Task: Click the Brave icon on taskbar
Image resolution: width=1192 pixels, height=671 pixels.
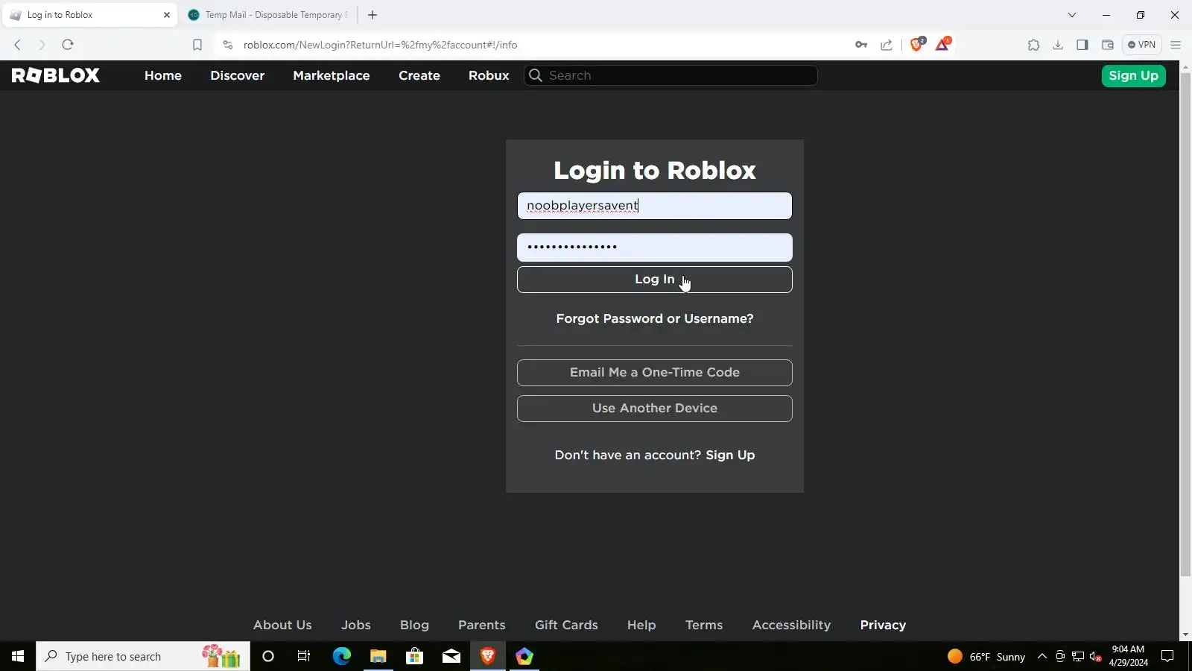Action: pyautogui.click(x=488, y=656)
